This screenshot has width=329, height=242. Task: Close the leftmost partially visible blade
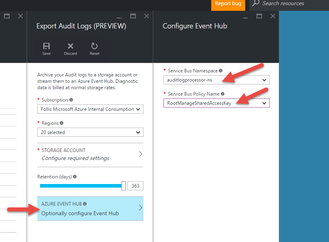click(20, 16)
